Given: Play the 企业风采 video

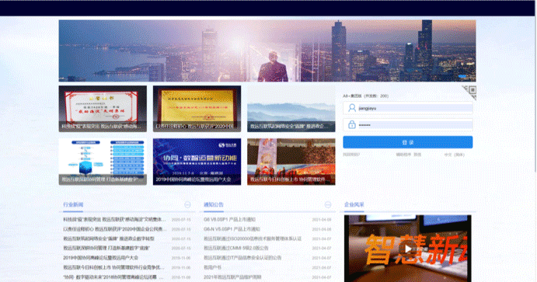Looking at the screenshot, I should coord(407,249).
